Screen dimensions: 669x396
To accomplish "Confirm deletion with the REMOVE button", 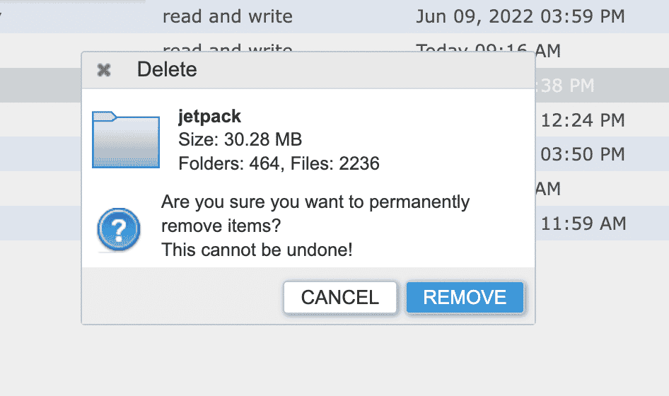I will pos(465,298).
